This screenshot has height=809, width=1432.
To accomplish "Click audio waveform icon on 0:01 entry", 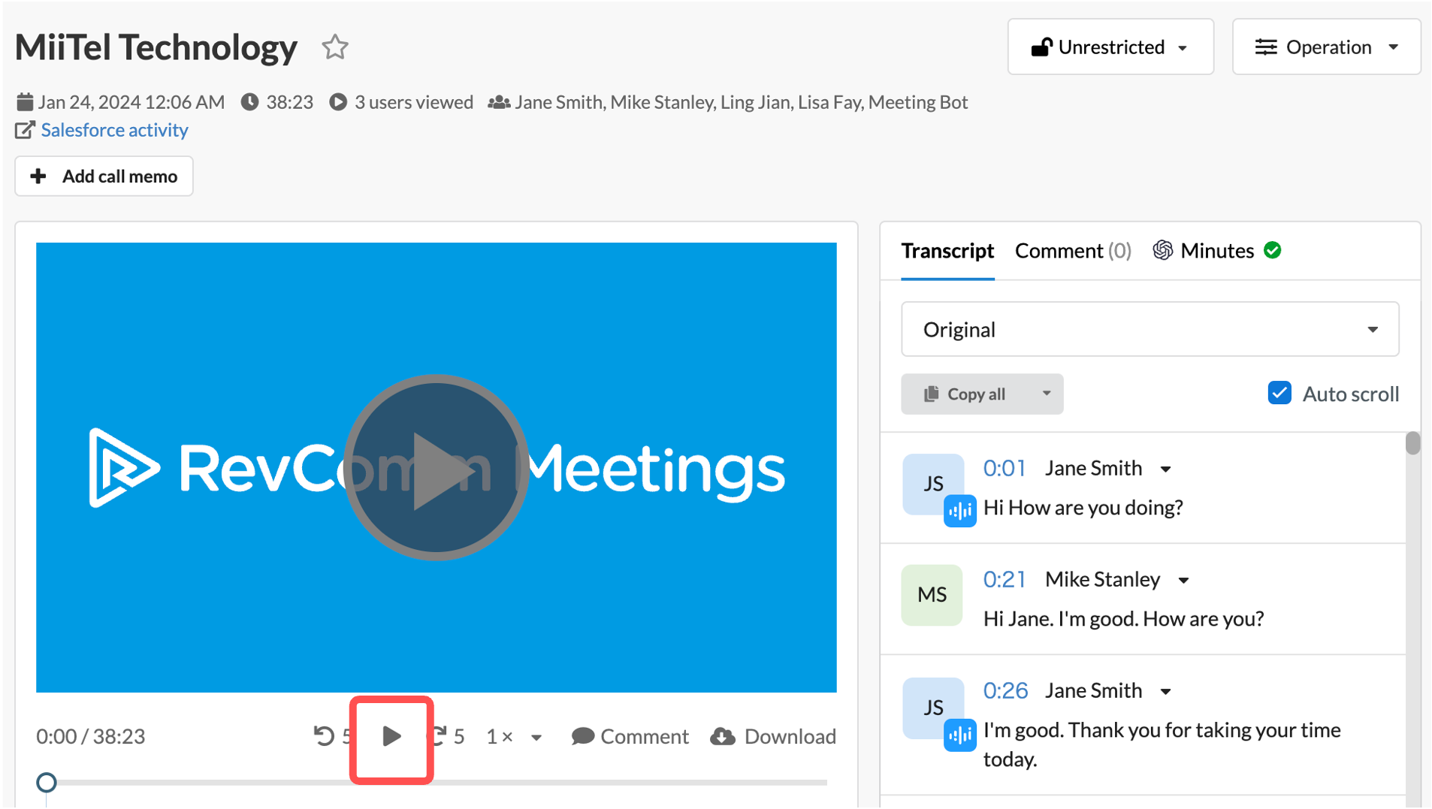I will click(959, 512).
